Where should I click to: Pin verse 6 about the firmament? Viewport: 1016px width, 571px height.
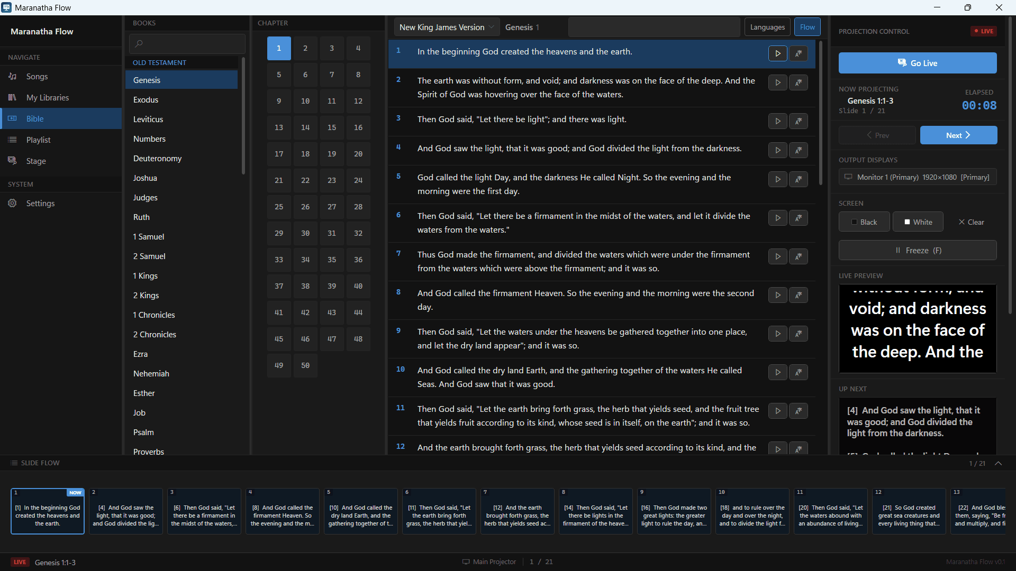799,218
